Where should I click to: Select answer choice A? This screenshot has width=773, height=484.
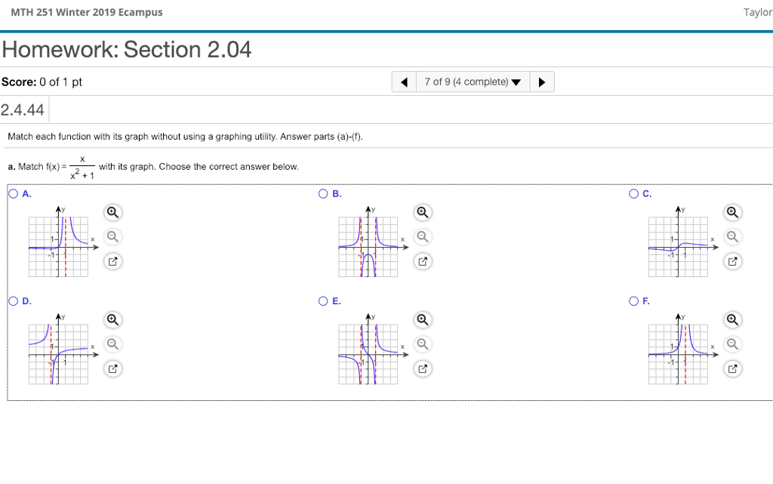(13, 193)
